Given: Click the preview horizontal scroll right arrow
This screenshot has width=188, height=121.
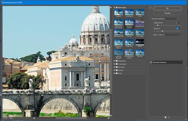Looking at the screenshot, I should [109, 118].
